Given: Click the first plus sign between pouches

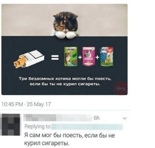Looking at the screenshot, I should (x=80, y=57).
